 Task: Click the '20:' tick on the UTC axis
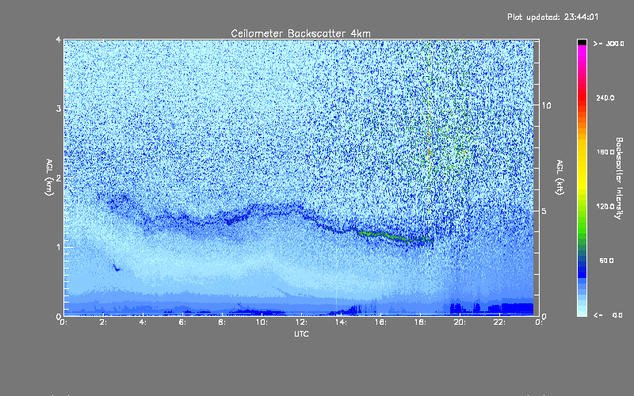(x=460, y=322)
